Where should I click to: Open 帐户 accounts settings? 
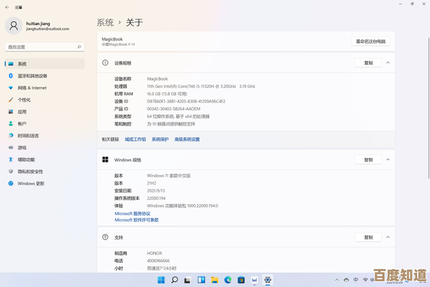tap(22, 124)
